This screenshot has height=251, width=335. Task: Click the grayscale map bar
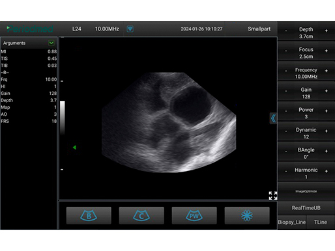63,118
